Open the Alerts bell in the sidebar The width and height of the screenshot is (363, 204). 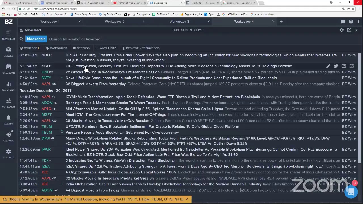pyautogui.click(x=9, y=120)
